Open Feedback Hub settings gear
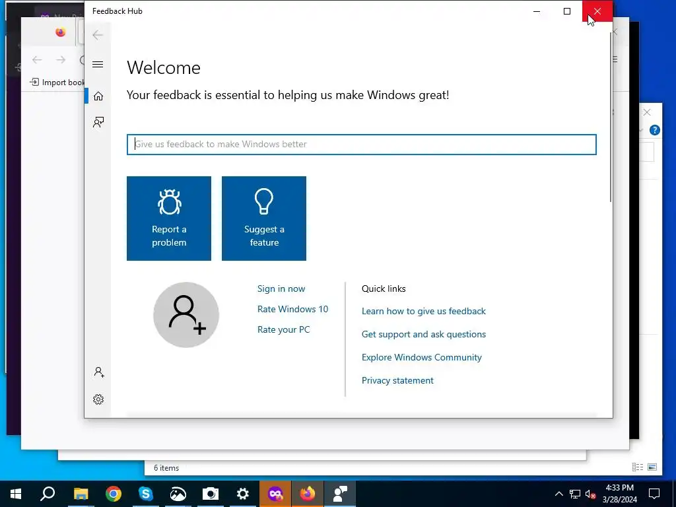Screen dimensions: 676x507 click(98, 399)
